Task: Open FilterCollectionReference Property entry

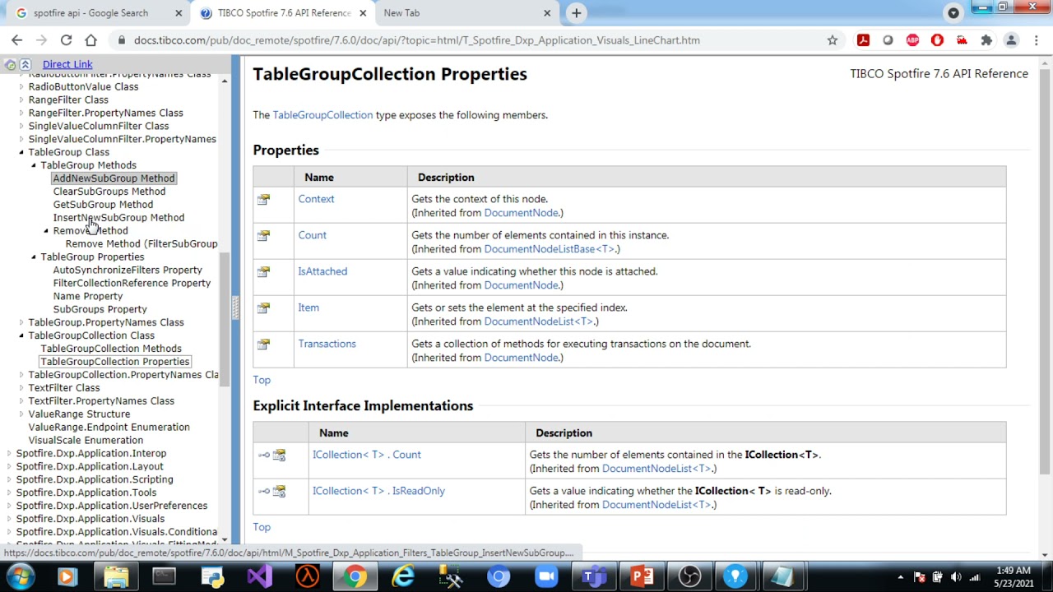Action: pos(132,283)
